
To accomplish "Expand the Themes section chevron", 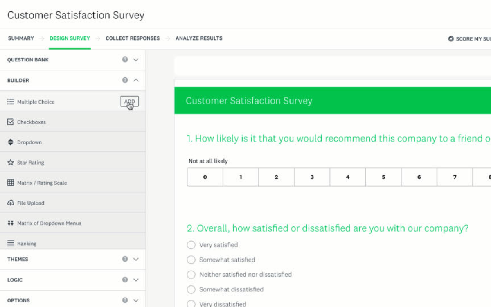I will click(x=136, y=259).
